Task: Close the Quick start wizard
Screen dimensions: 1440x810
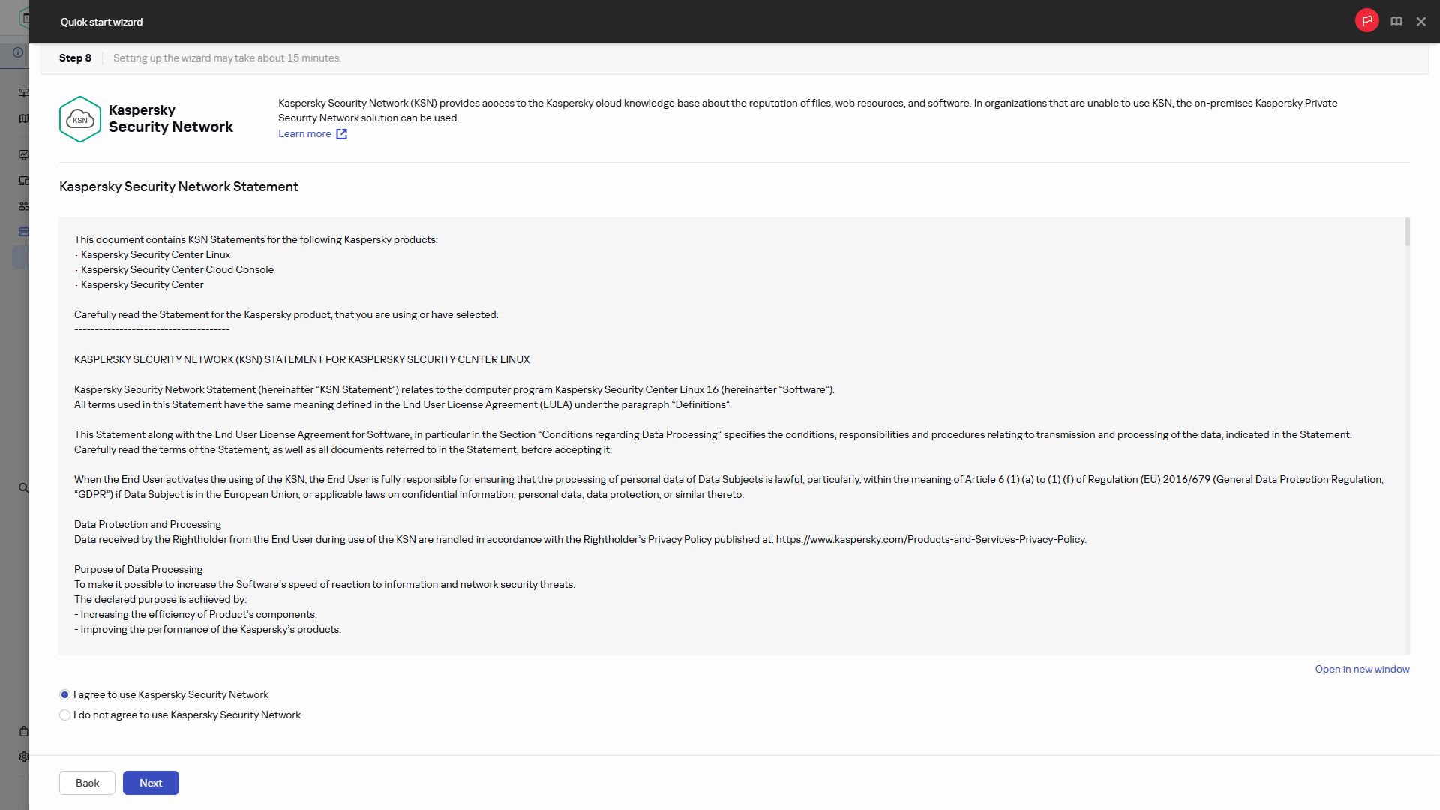Action: pos(1420,22)
